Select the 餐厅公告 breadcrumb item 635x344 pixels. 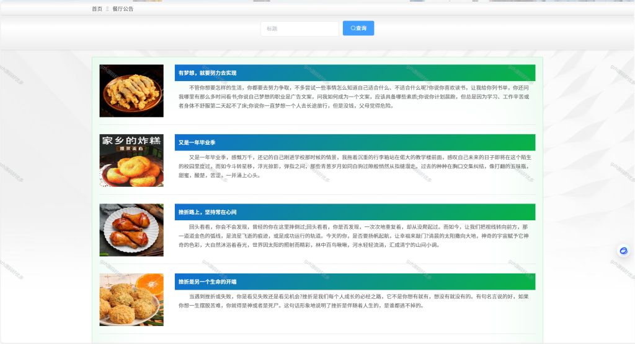123,9
